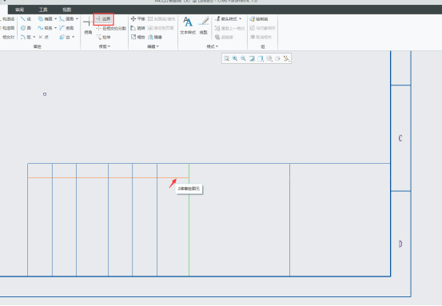The height and width of the screenshot is (306, 442).
Task: Expand the 边 (Edge) dropdown arrow
Action: 74,37
